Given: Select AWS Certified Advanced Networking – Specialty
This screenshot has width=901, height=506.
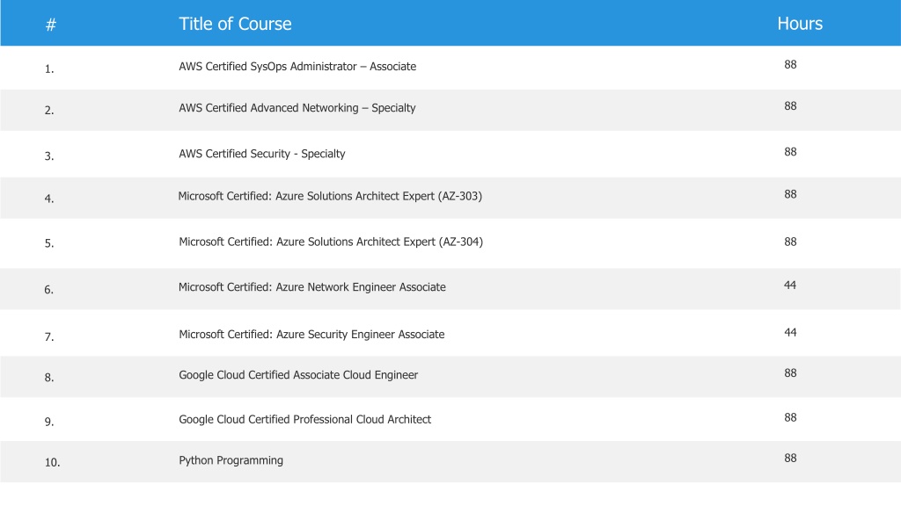Looking at the screenshot, I should [297, 108].
